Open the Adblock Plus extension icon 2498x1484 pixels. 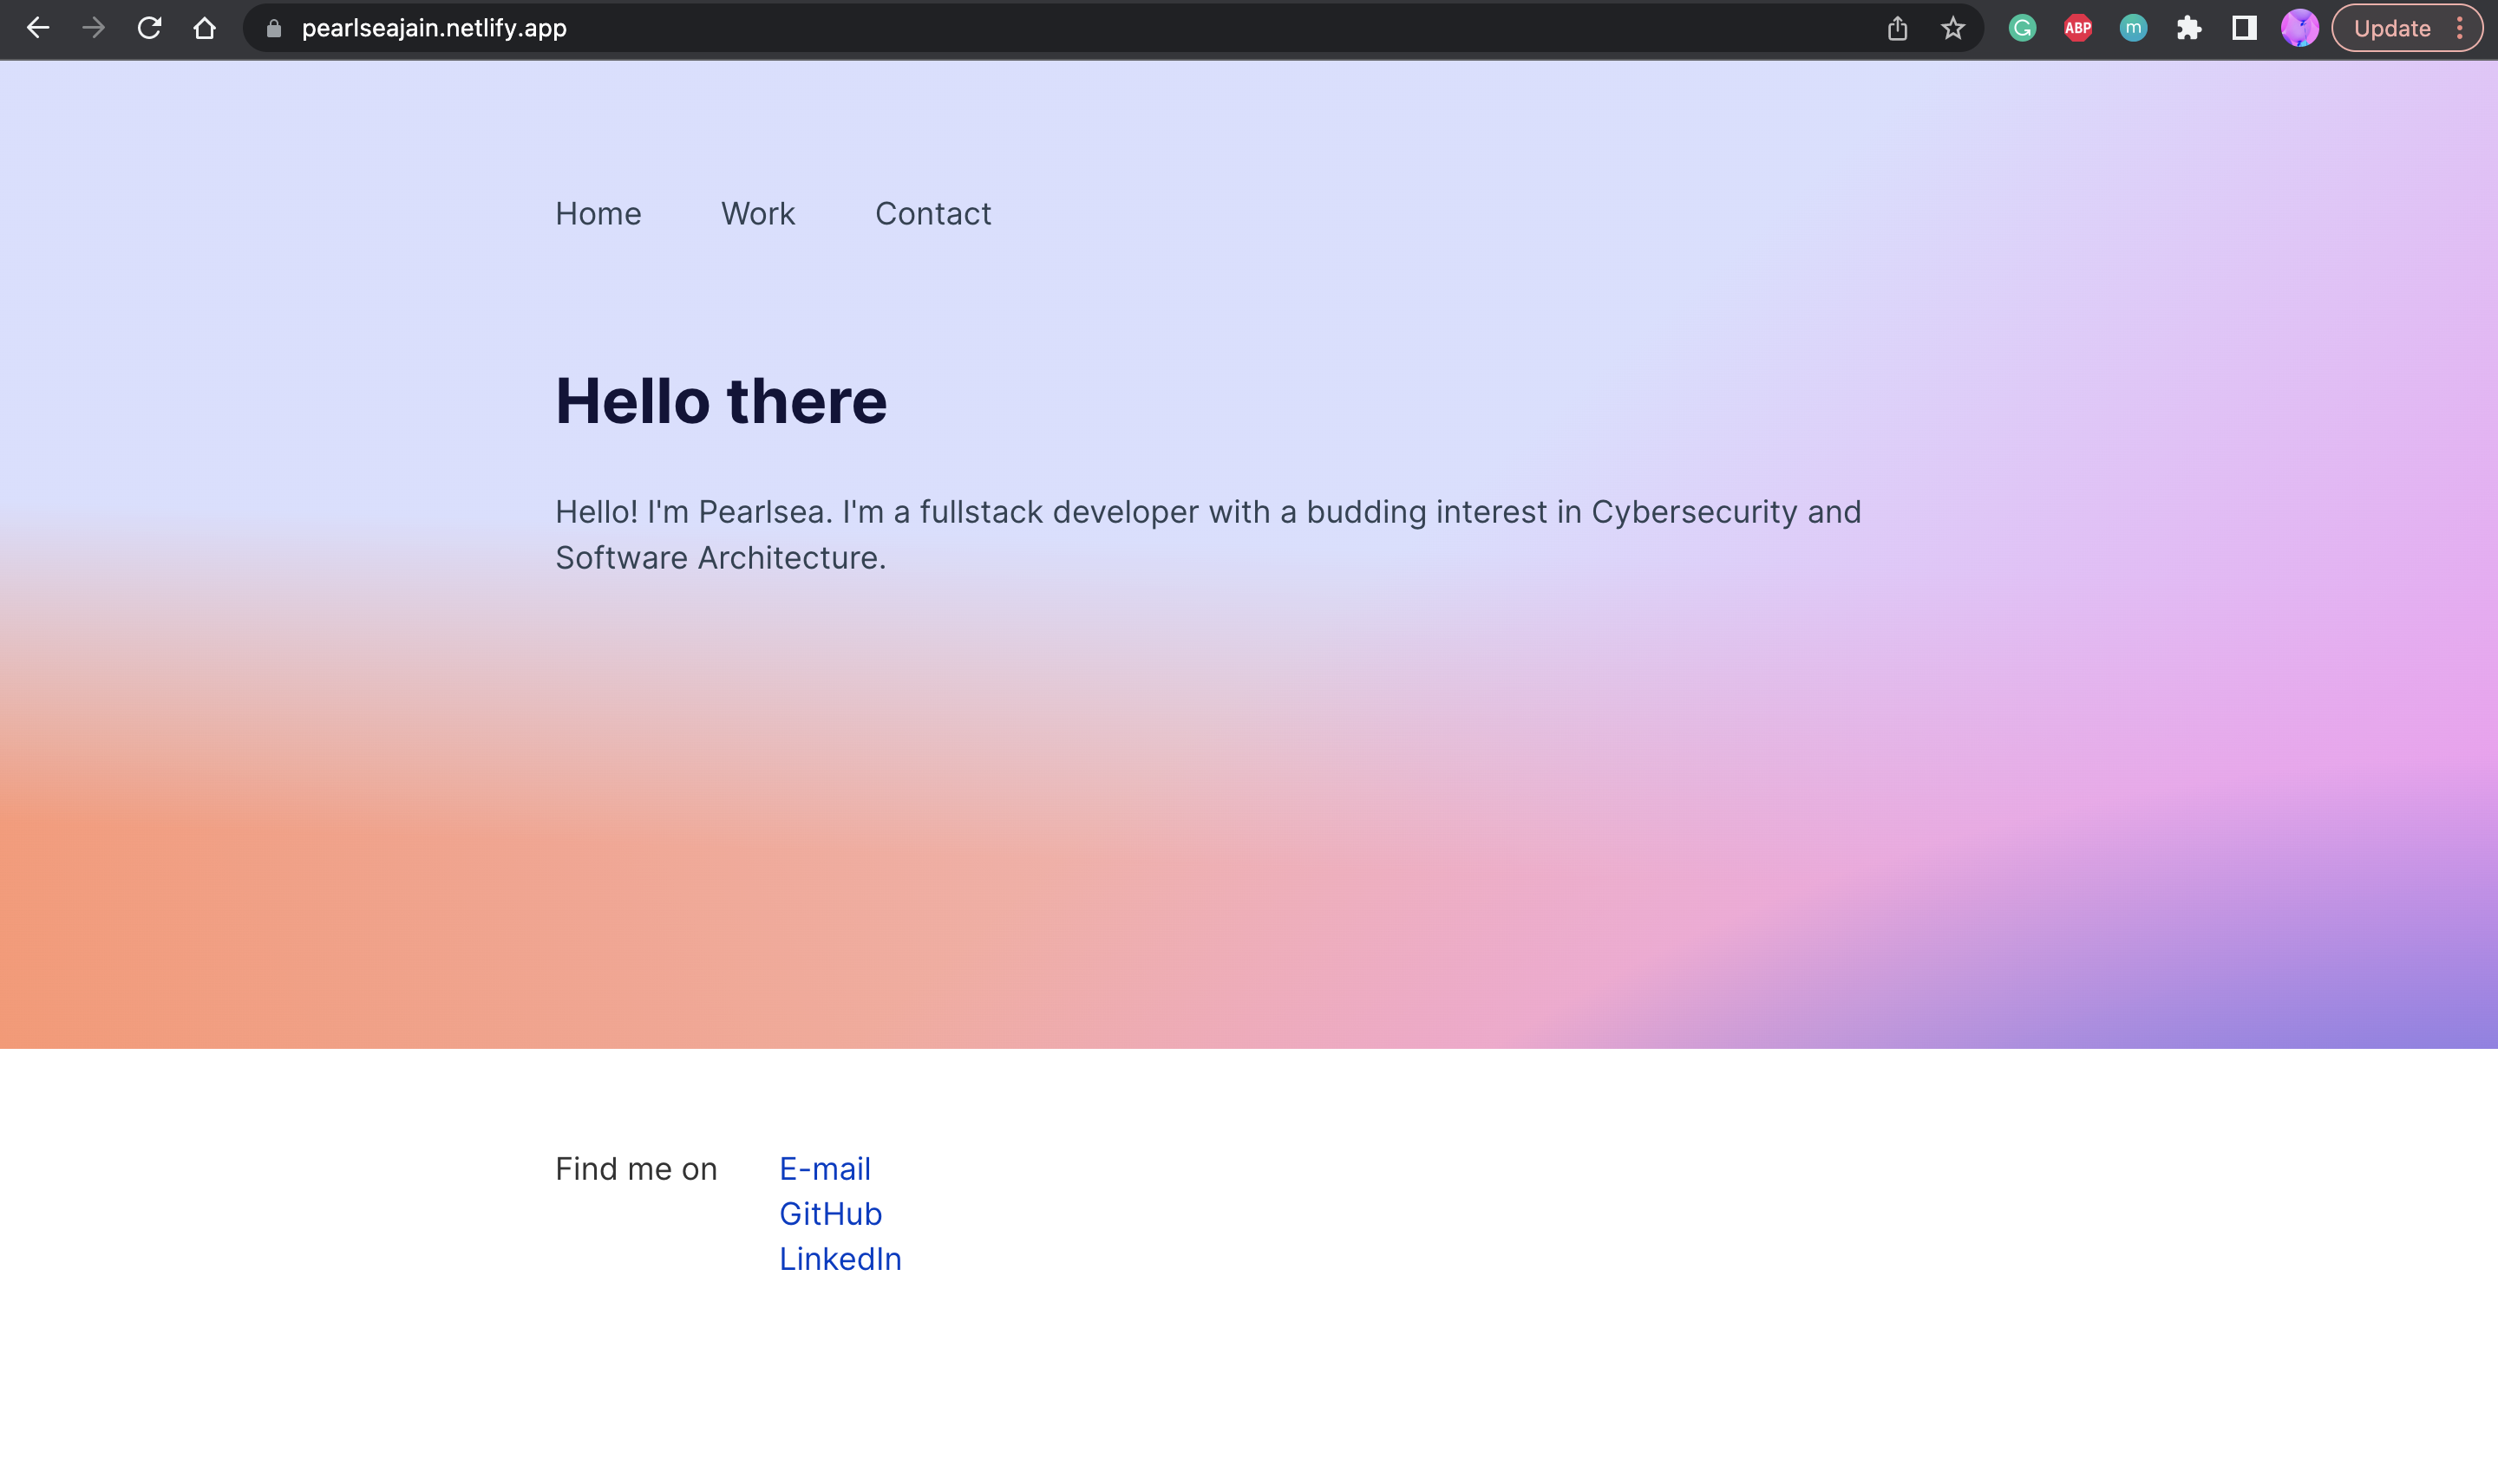click(2078, 28)
